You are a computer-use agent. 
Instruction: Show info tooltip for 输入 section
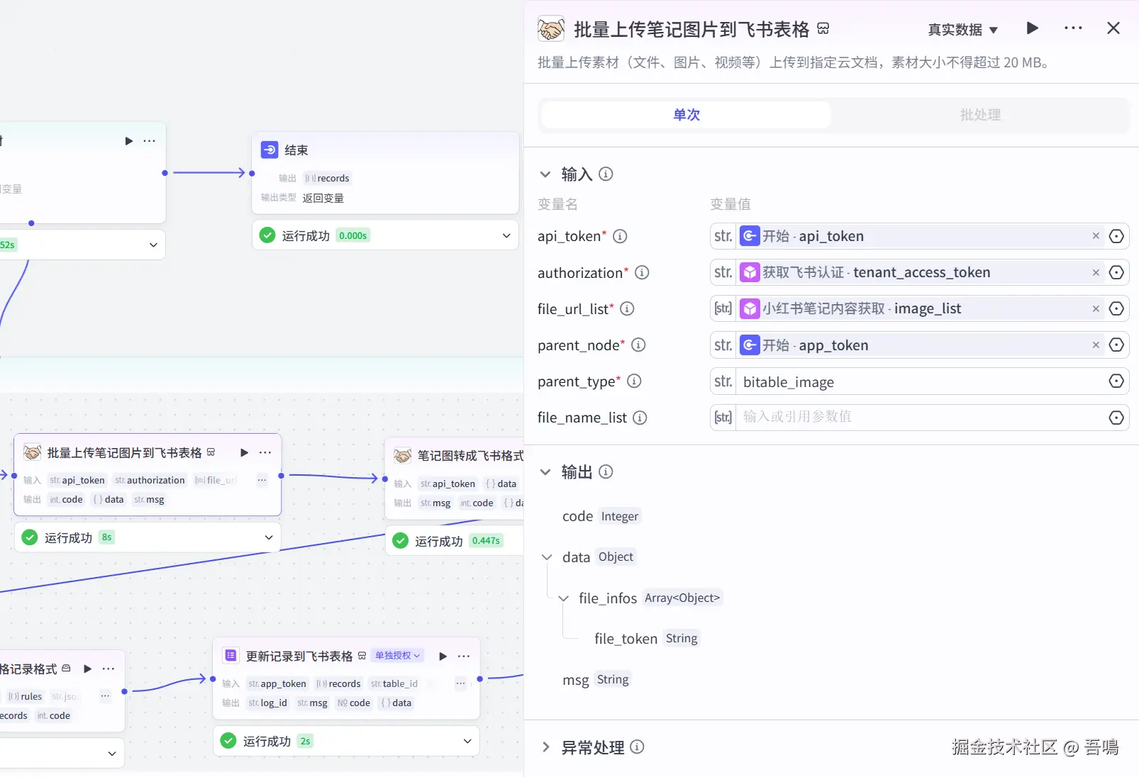pyautogui.click(x=606, y=174)
